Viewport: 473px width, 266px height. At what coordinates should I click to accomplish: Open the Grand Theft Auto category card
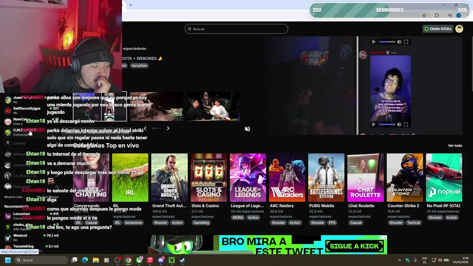(x=169, y=178)
